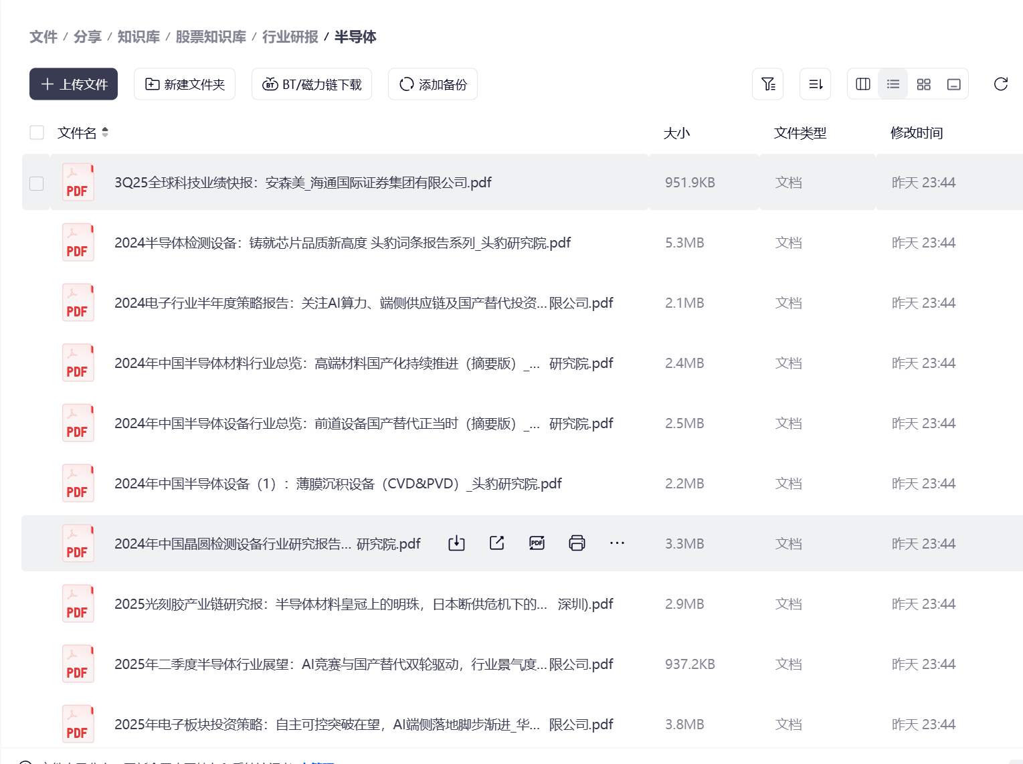
Task: Open PDF icon of 半导体设备行业总览
Action: pos(78,423)
